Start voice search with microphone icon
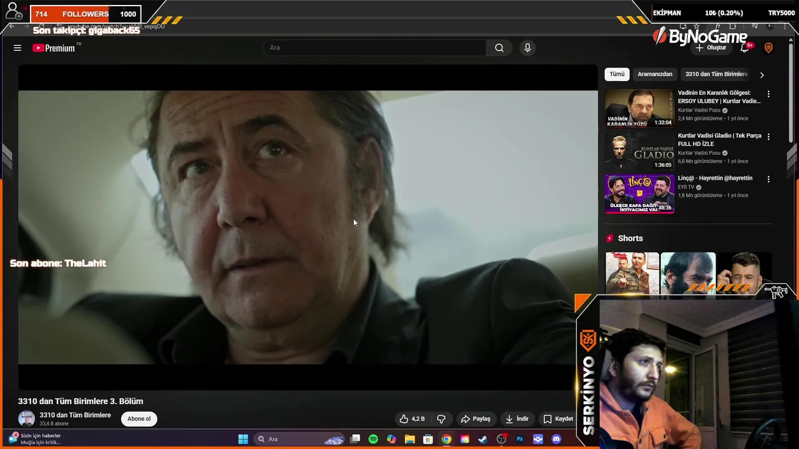 click(527, 48)
